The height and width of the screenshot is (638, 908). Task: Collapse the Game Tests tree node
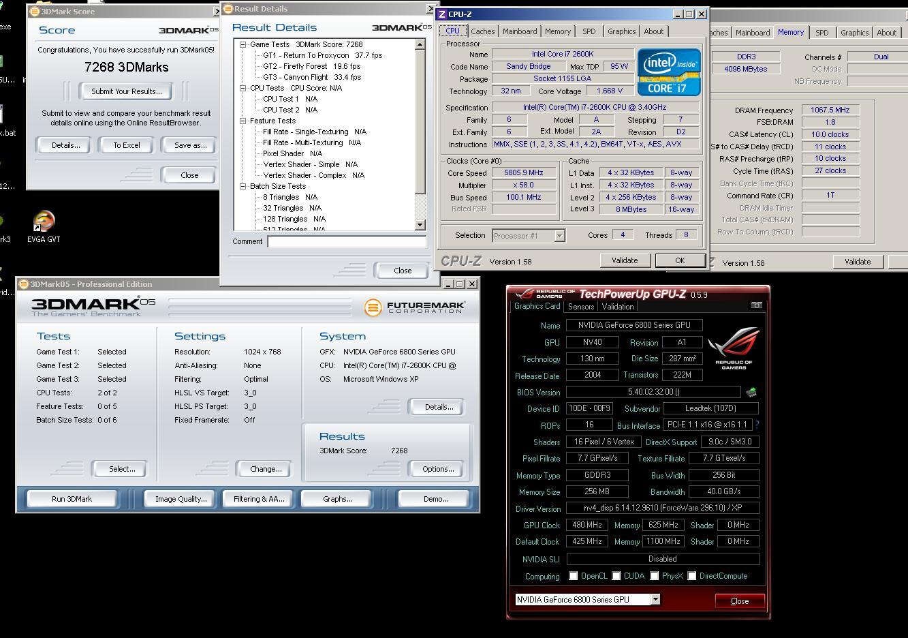[x=243, y=44]
